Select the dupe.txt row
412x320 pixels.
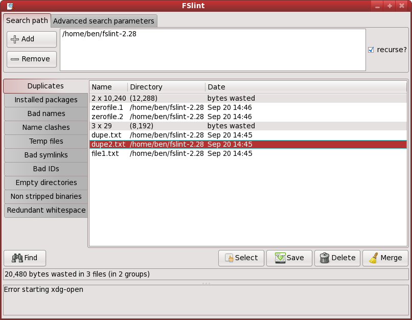248,135
